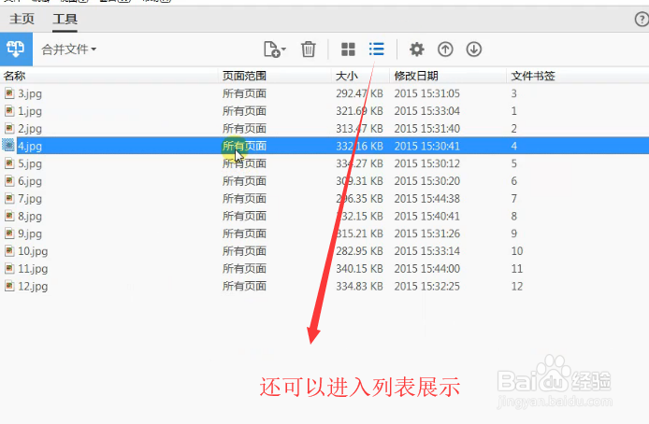
Task: Sort by 名称 column header
Action: pyautogui.click(x=14, y=76)
